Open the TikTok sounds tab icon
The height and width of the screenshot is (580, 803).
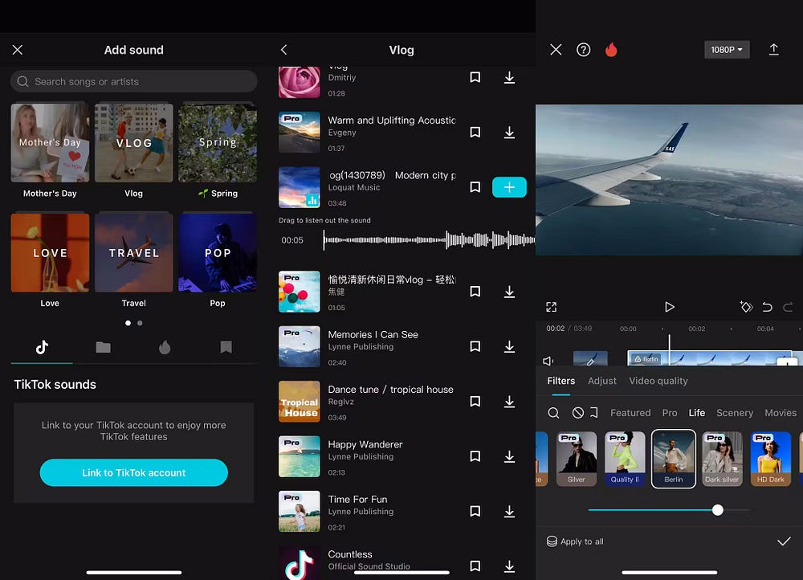pos(42,347)
